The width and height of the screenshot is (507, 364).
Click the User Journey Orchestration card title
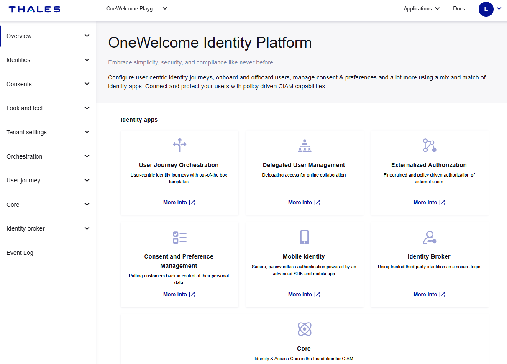point(179,165)
